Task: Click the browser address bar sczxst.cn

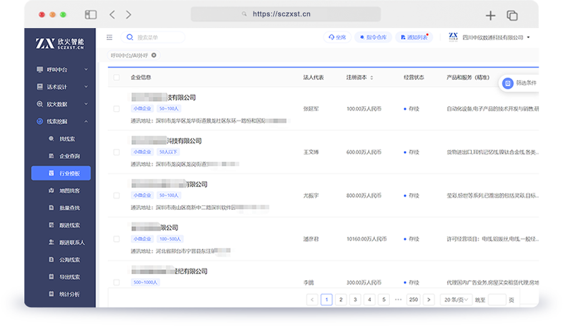Action: click(286, 14)
